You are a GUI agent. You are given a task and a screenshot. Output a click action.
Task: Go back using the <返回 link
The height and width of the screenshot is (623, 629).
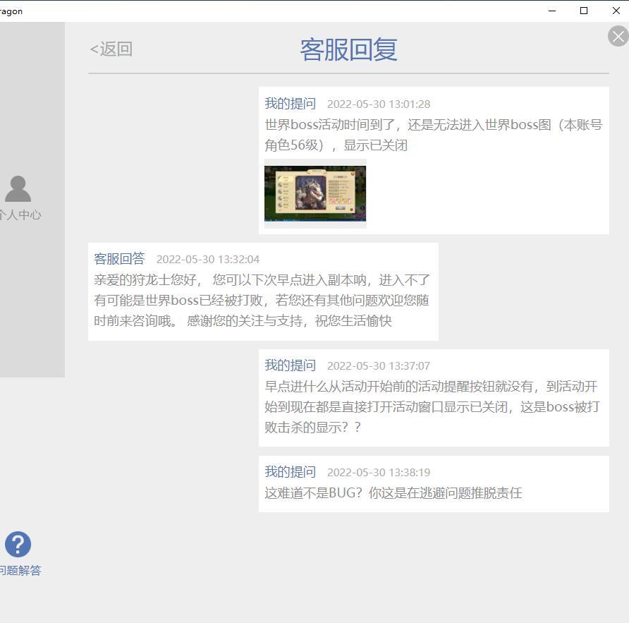pyautogui.click(x=111, y=49)
